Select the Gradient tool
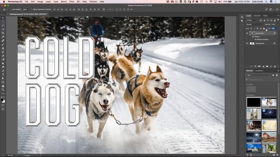This screenshot has height=157, width=280. (x=3, y=59)
